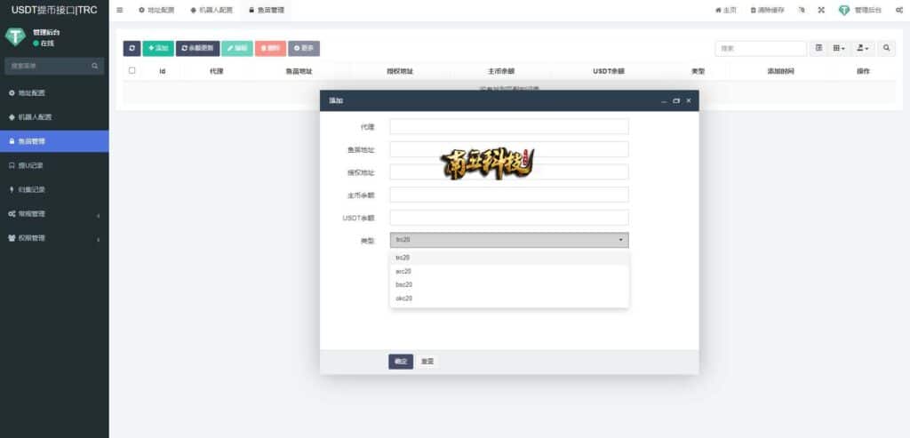This screenshot has height=438, width=910.
Task: Click the 鱼苗地址 column header
Action: [x=299, y=71]
